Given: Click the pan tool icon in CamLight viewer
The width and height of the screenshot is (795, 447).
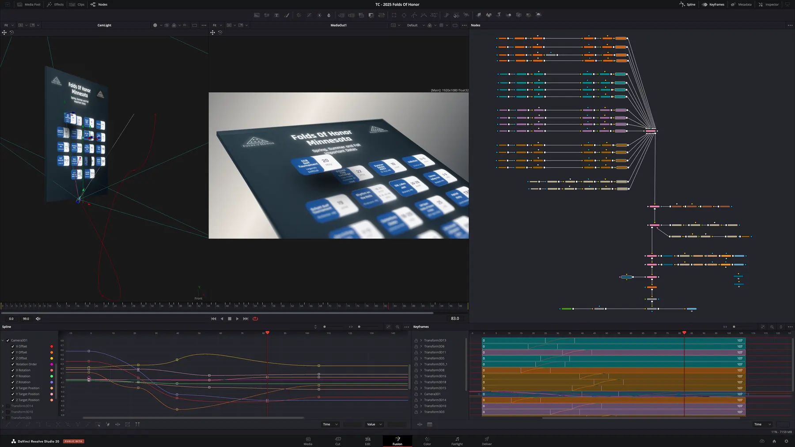Looking at the screenshot, I should [4, 33].
